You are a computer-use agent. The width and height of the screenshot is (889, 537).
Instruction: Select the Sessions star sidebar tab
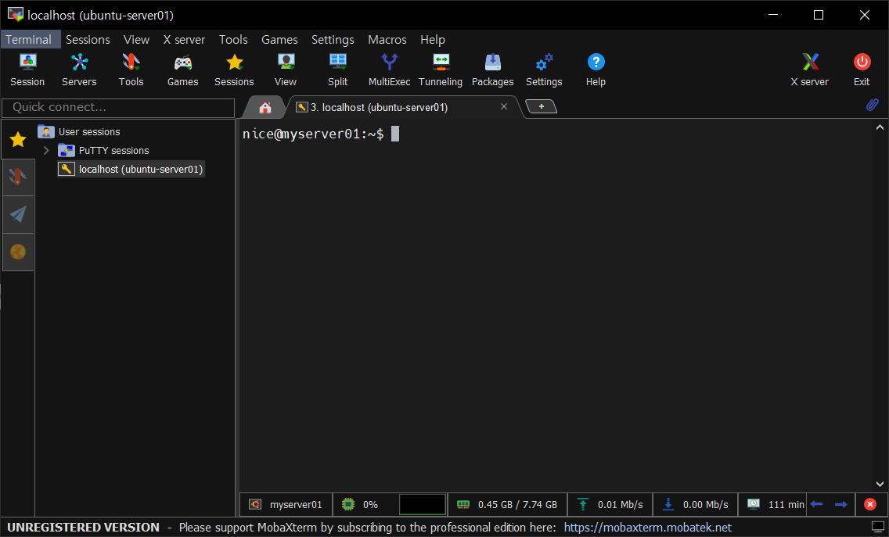click(x=18, y=139)
